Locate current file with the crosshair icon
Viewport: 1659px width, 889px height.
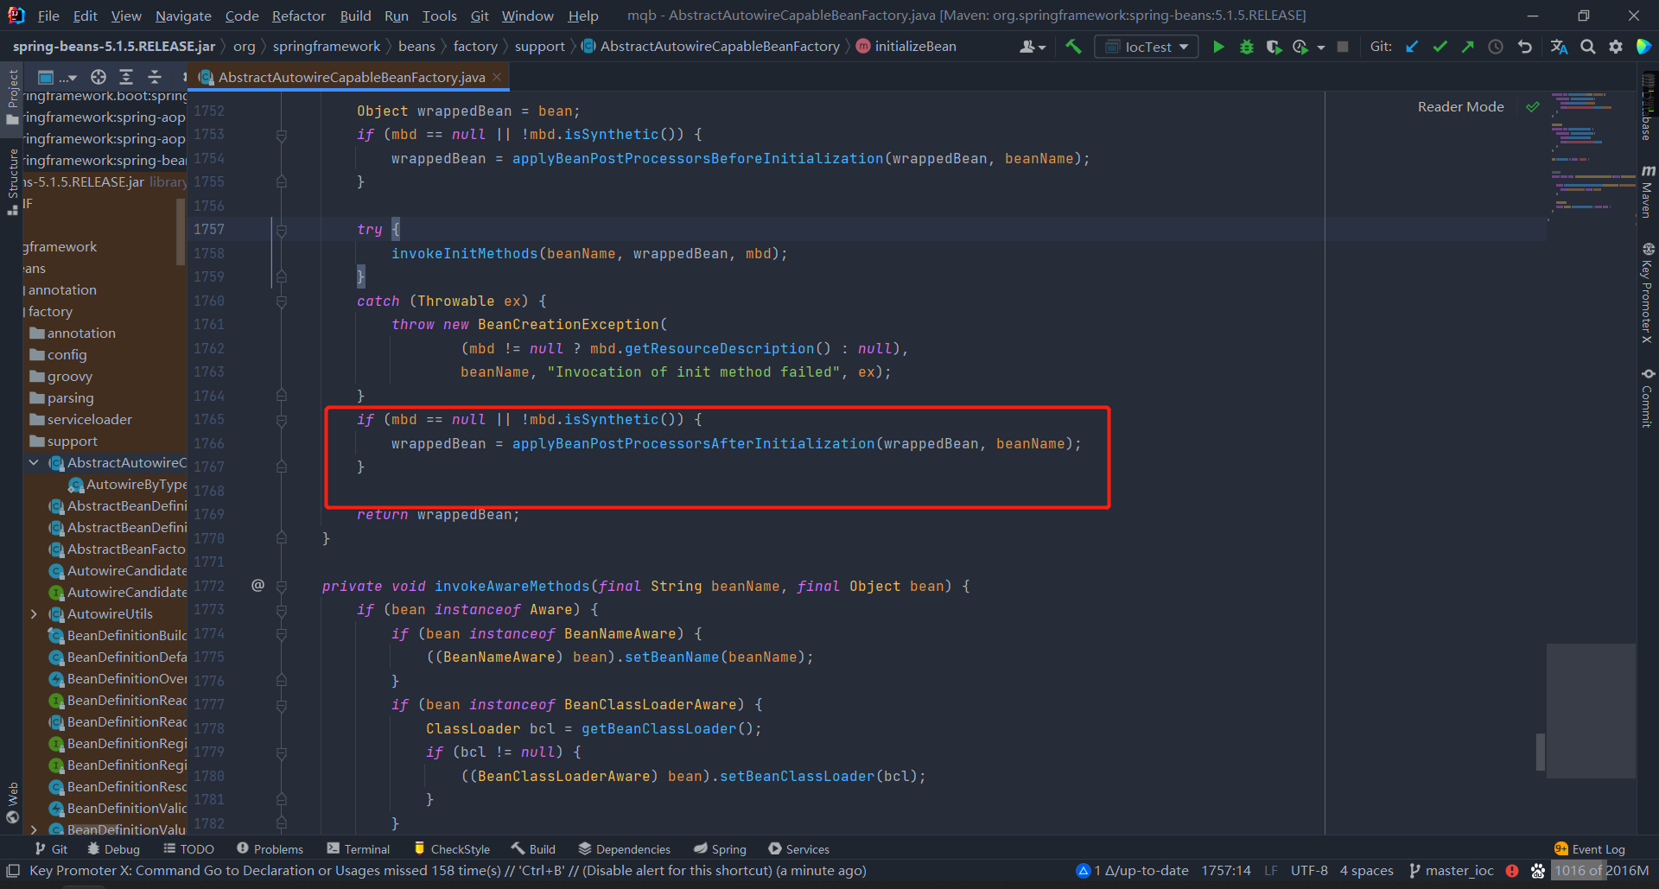tap(99, 77)
